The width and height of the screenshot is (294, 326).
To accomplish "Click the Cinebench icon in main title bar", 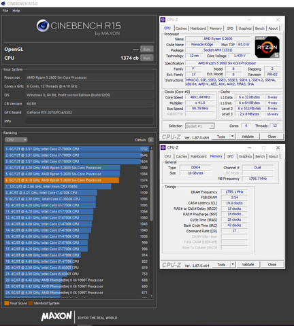I will (3, 3).
